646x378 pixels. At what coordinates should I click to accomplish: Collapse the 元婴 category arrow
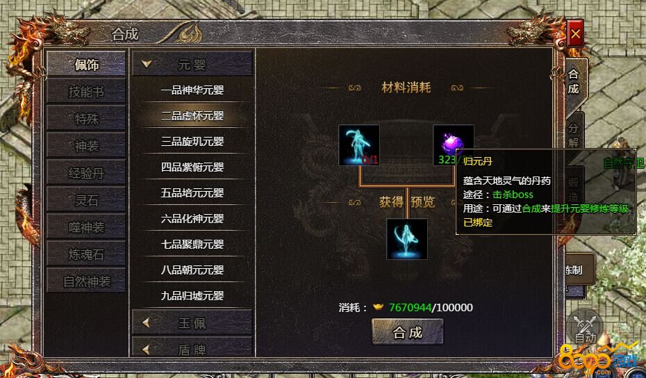(x=147, y=64)
